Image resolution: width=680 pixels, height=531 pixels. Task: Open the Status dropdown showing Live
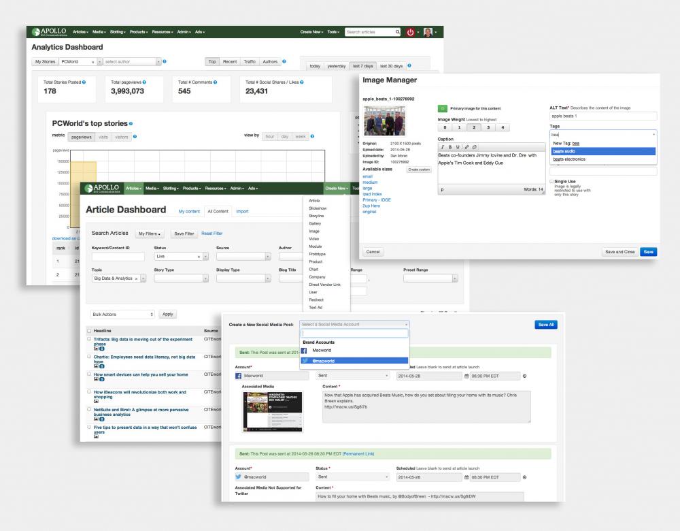182,257
